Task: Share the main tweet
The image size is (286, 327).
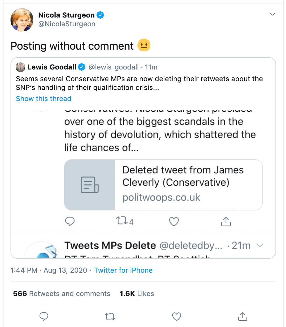Action: click(x=242, y=316)
